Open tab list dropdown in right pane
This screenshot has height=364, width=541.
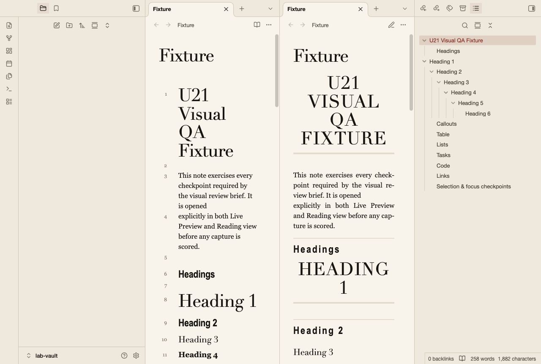(405, 8)
